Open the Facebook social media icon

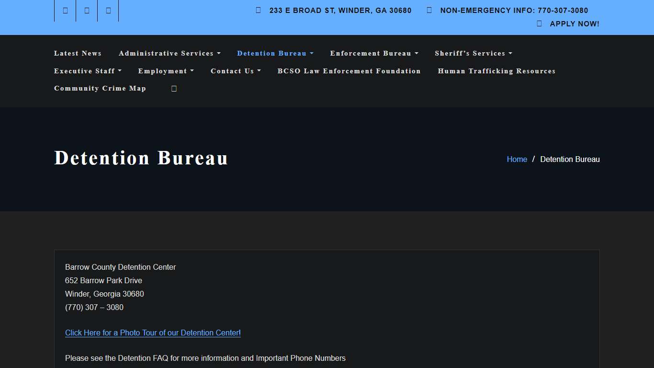tap(65, 10)
